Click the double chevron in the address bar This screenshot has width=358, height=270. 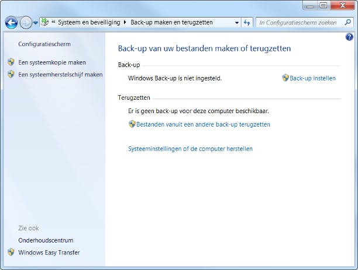point(53,22)
